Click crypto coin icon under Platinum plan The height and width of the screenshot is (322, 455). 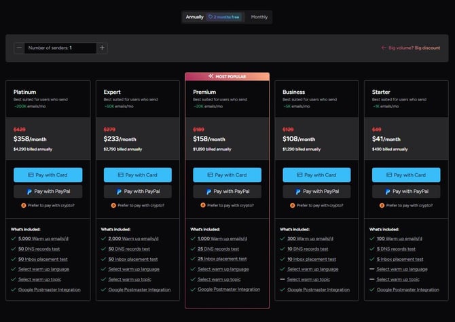click(x=24, y=205)
